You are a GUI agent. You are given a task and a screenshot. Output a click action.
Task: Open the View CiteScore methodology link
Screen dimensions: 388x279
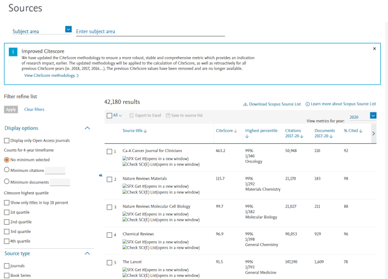coord(51,76)
